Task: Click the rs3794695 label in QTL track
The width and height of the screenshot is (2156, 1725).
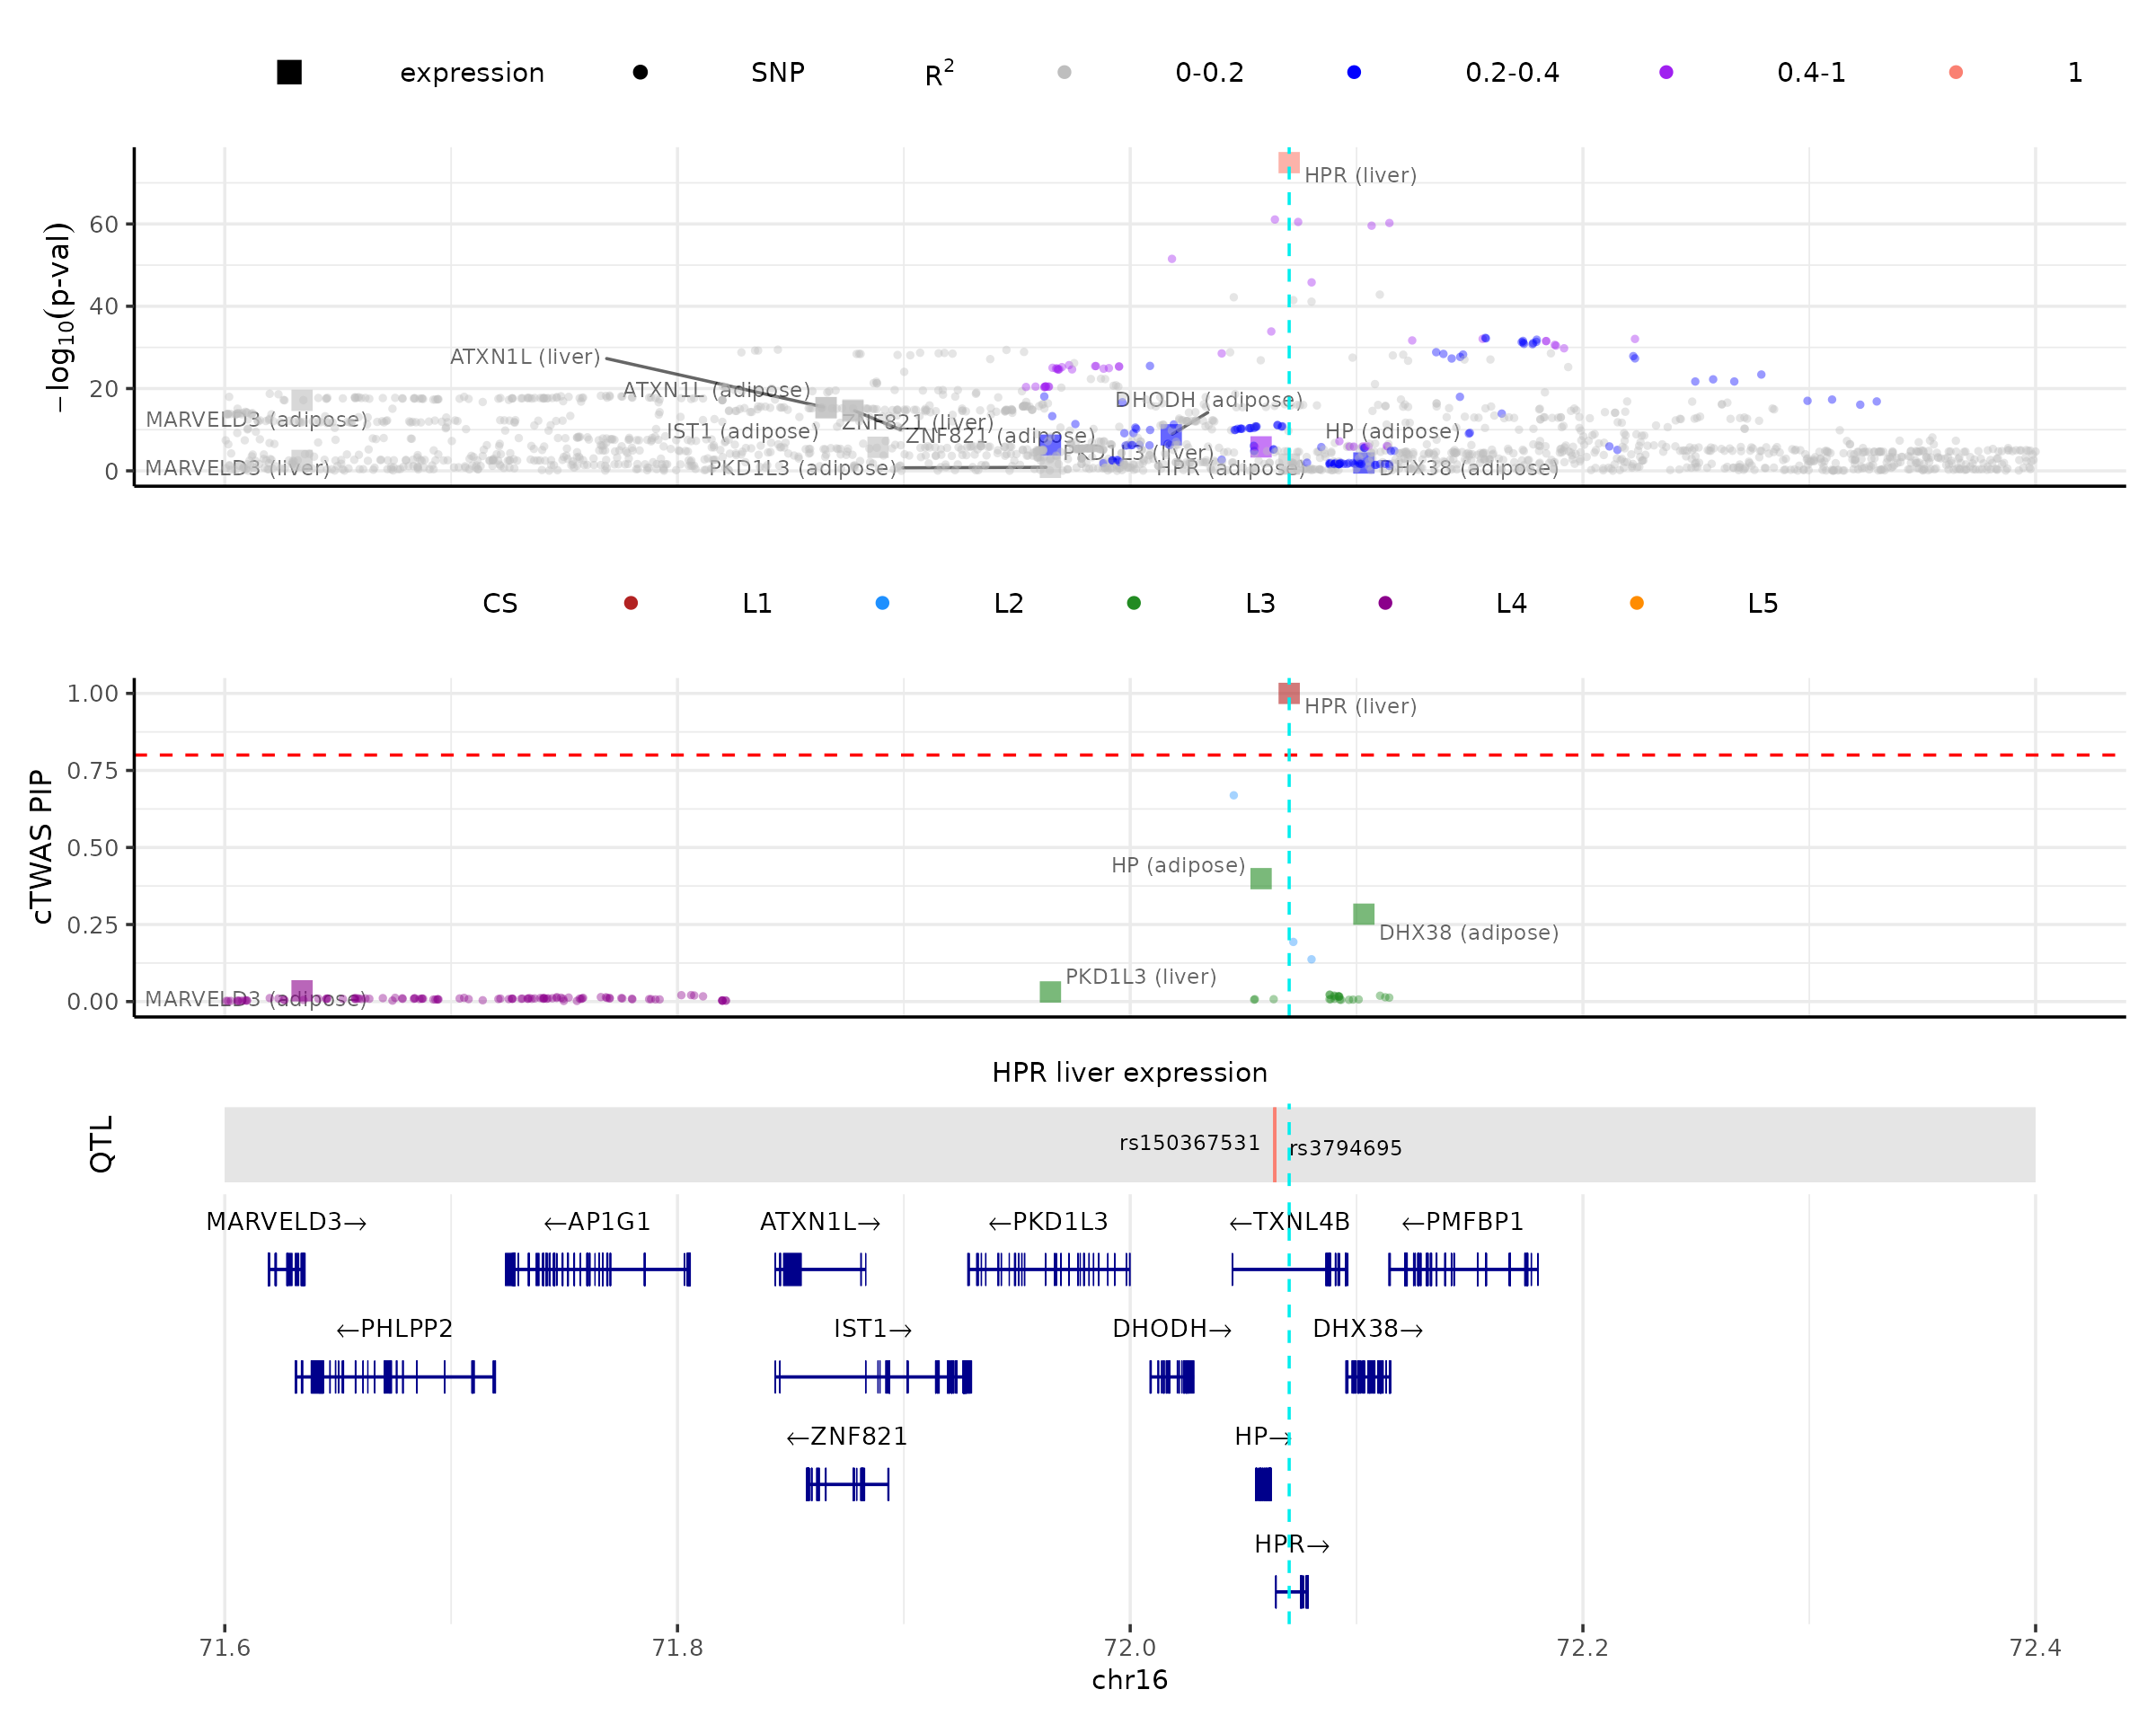Action: [x=1346, y=1148]
